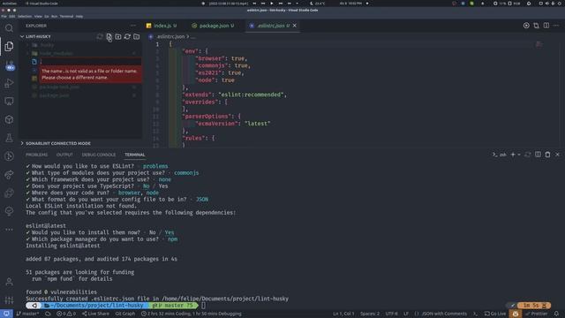565x318 pixels.
Task: Close the .eslintrc.json tab
Action: [x=294, y=26]
